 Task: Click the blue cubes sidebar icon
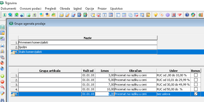tap(2, 69)
